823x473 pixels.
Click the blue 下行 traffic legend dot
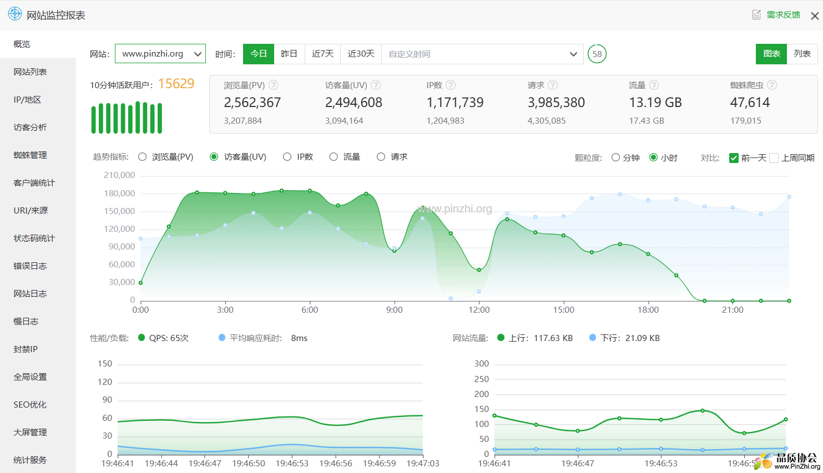click(x=593, y=338)
